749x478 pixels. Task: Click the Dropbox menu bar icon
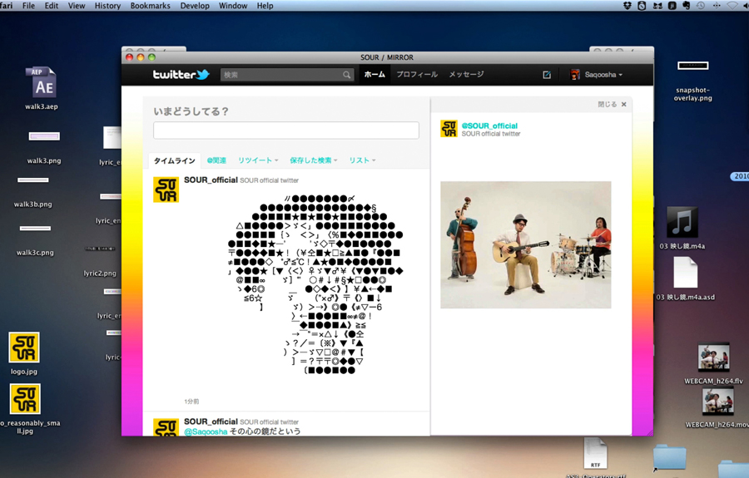coord(627,6)
